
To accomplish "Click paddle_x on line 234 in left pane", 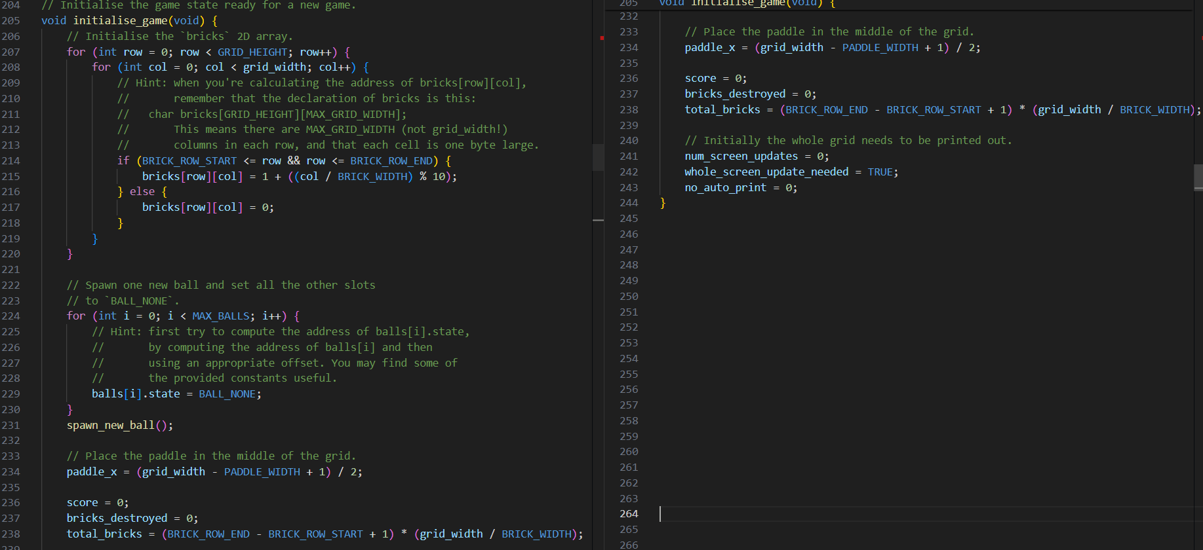I will 92,472.
